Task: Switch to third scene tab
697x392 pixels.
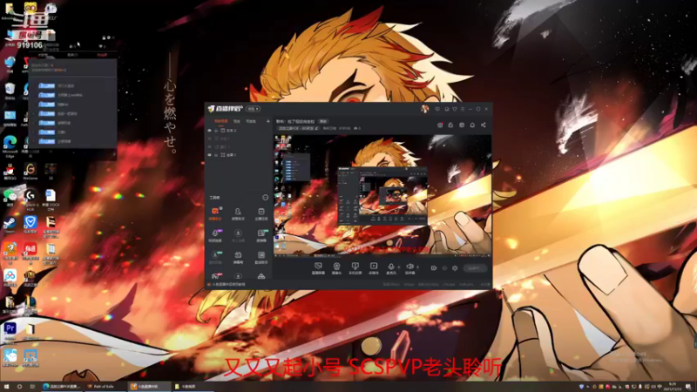Action: coord(251,121)
